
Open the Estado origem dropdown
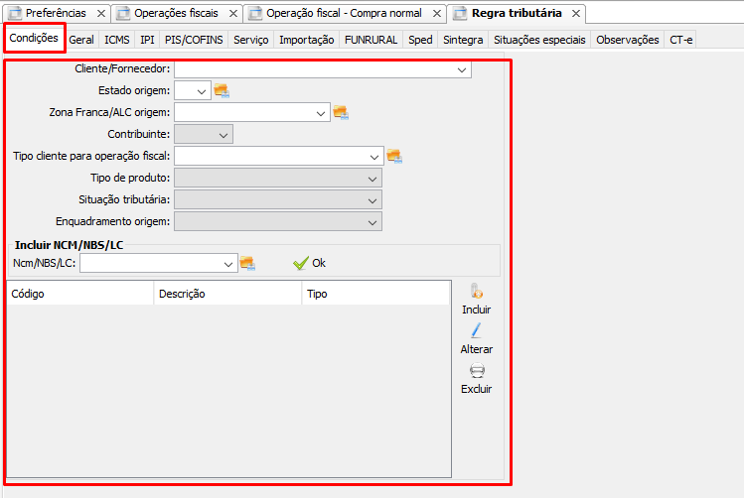pos(203,91)
